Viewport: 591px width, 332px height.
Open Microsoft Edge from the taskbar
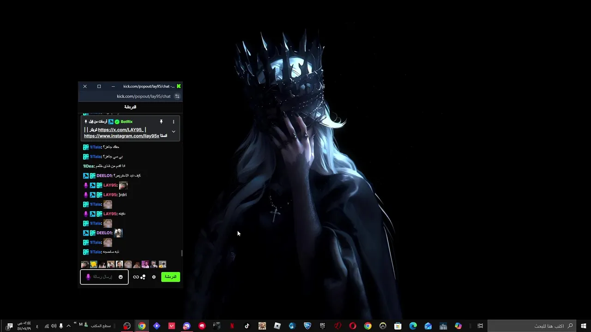click(x=413, y=326)
